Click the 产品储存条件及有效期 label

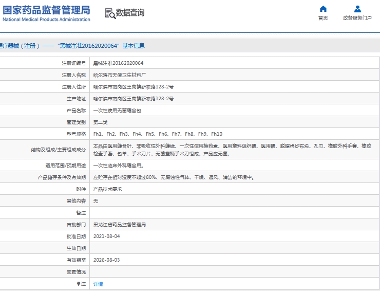click(62, 177)
